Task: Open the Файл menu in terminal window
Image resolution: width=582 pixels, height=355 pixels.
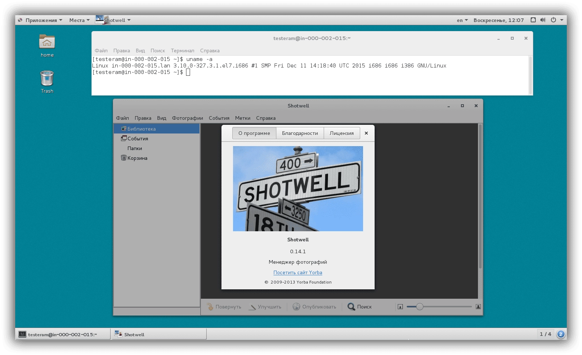Action: click(x=101, y=51)
